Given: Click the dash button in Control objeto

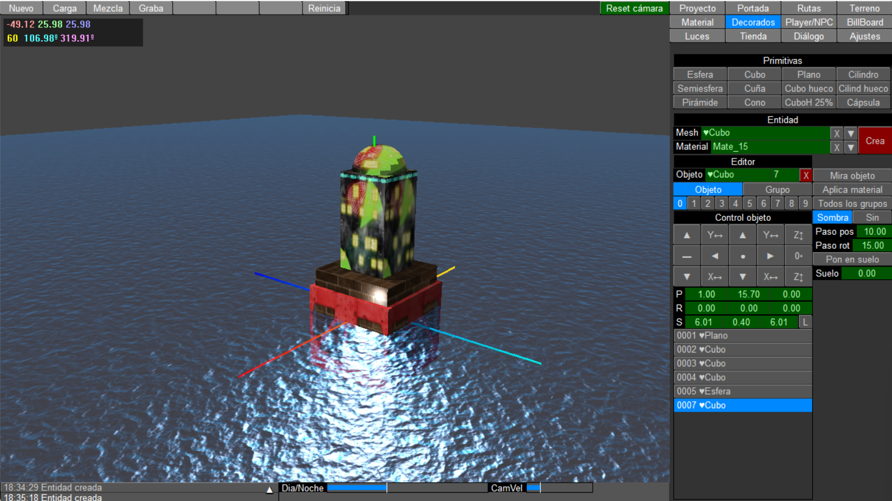Looking at the screenshot, I should (x=687, y=256).
